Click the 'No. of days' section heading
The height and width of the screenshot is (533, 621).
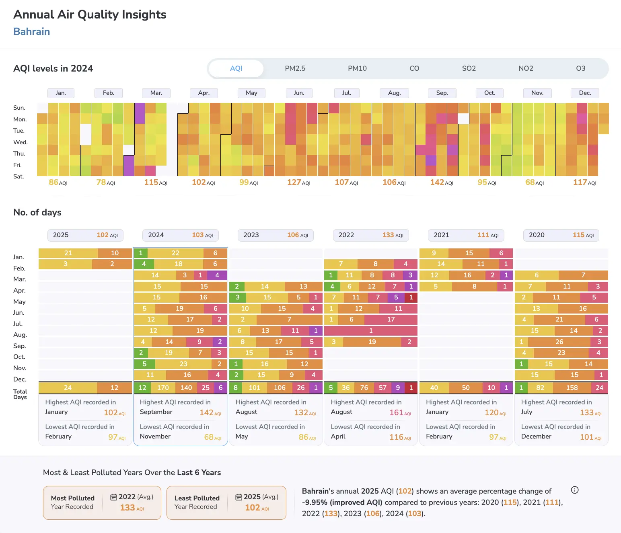click(x=37, y=212)
